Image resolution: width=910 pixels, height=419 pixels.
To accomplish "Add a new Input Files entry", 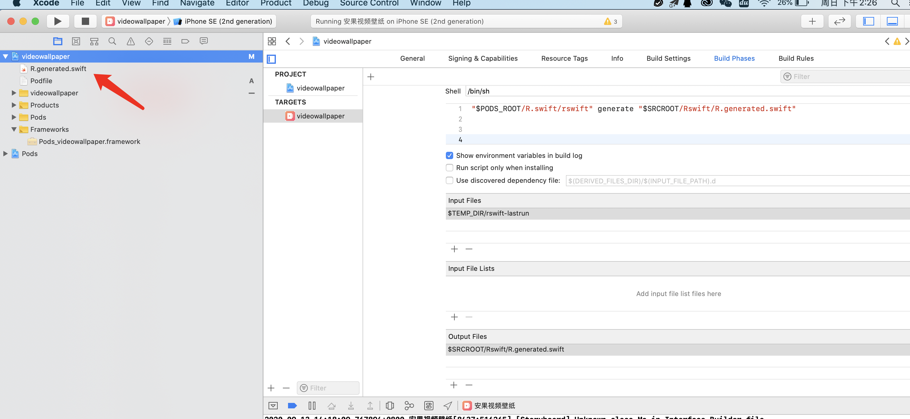I will 454,249.
